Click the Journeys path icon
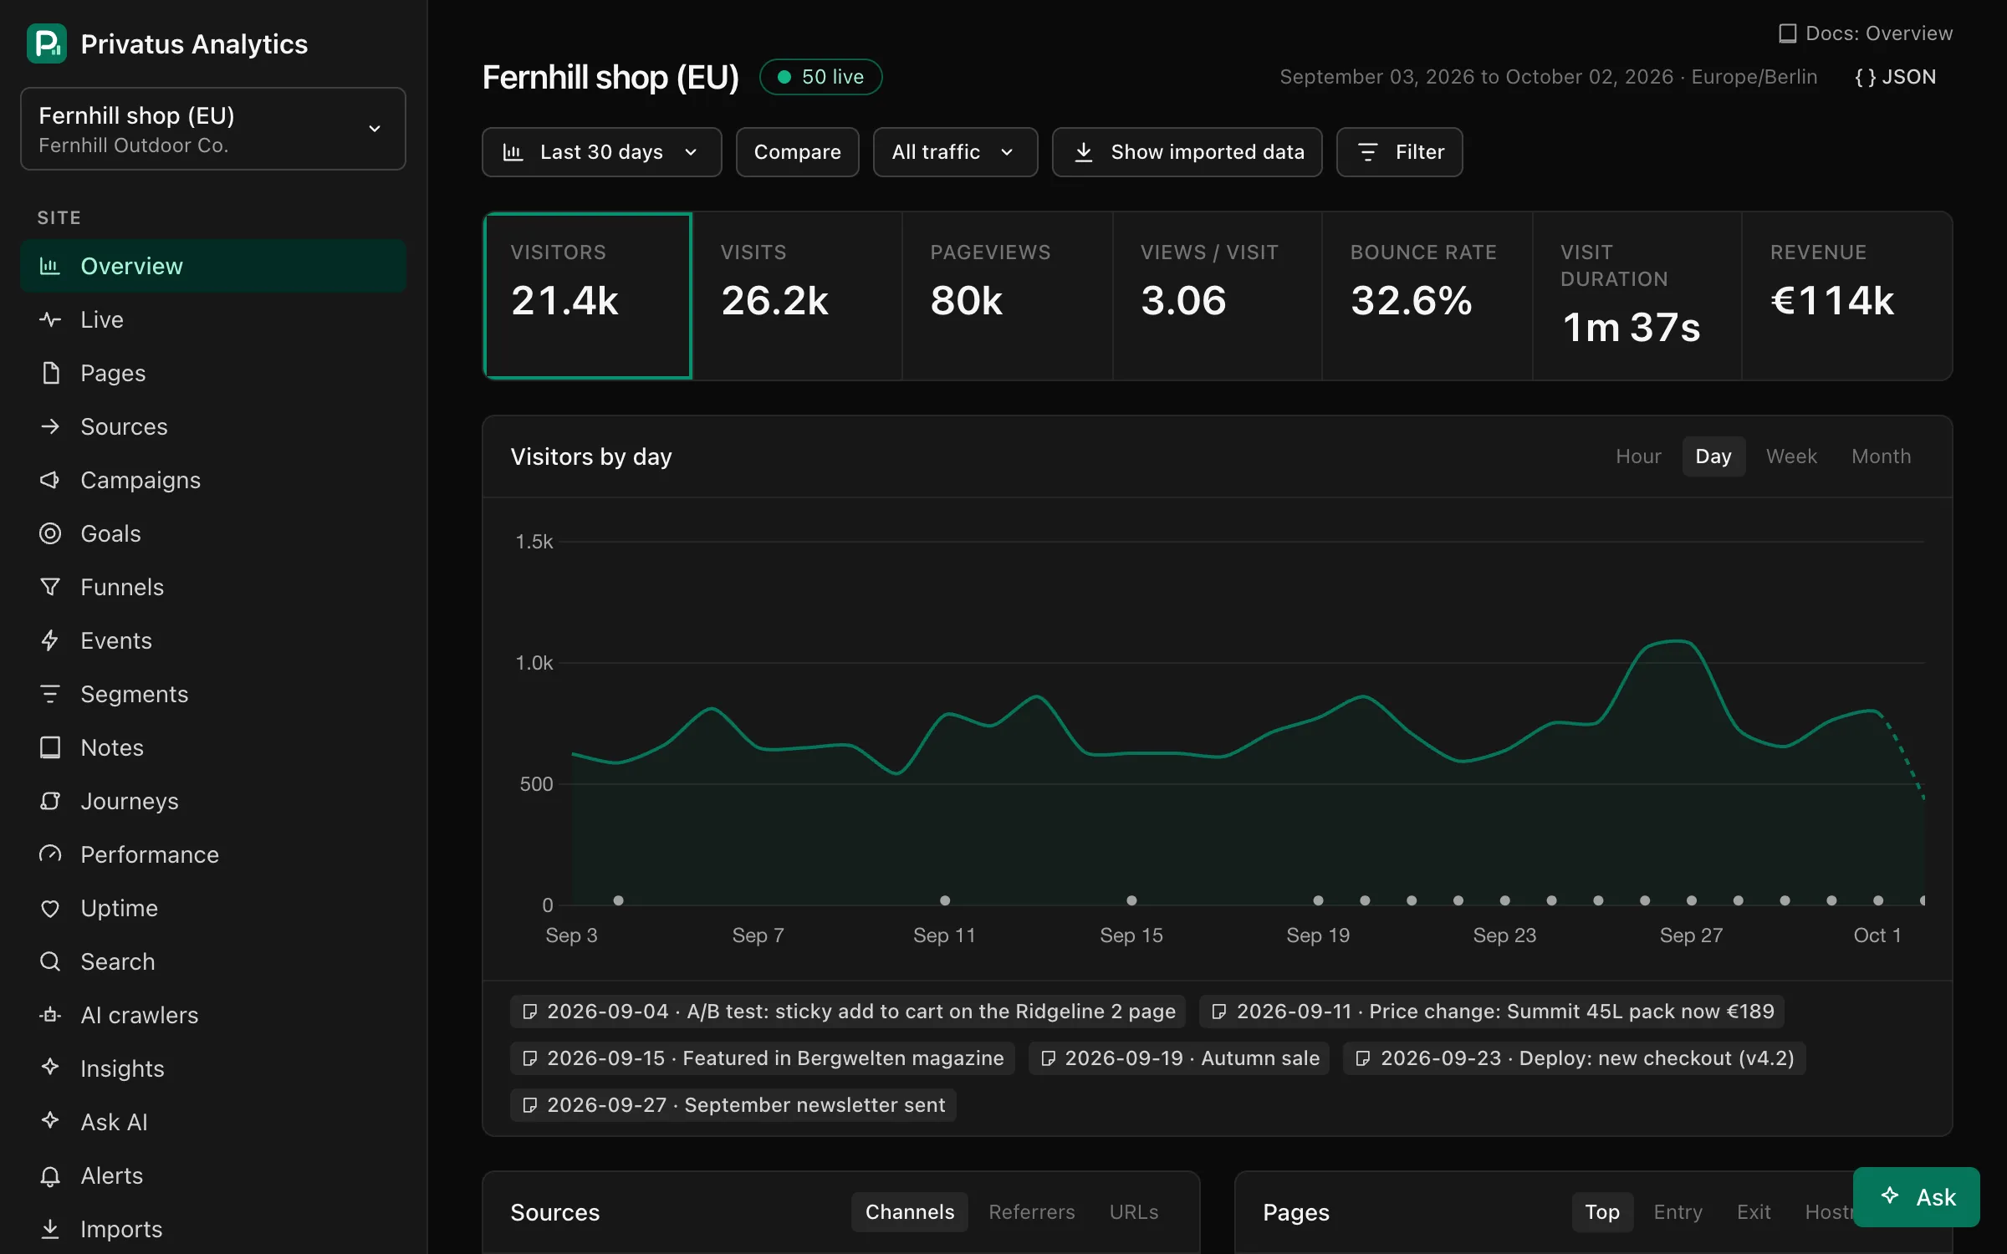2007x1254 pixels. (x=50, y=801)
